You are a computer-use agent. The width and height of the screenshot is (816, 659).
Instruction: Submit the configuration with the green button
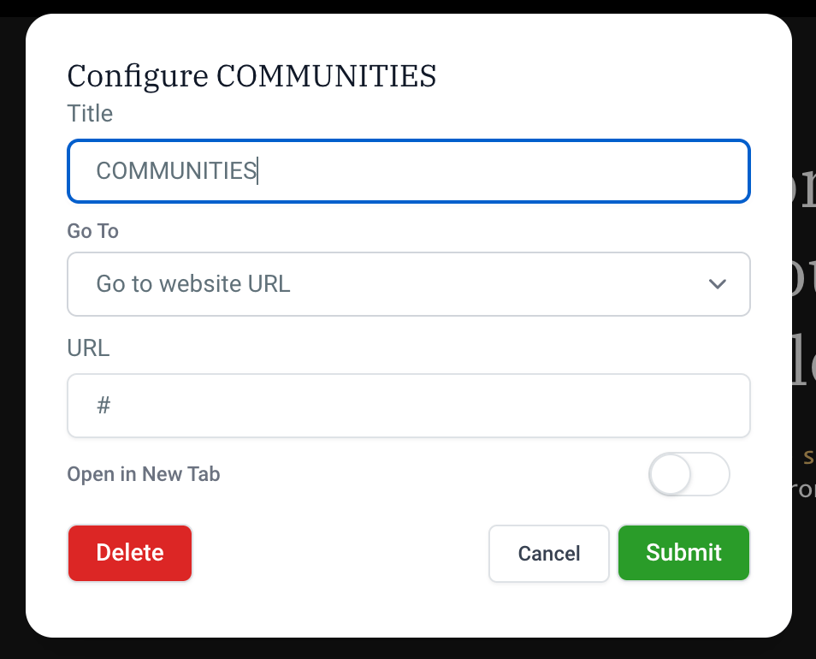(x=683, y=553)
